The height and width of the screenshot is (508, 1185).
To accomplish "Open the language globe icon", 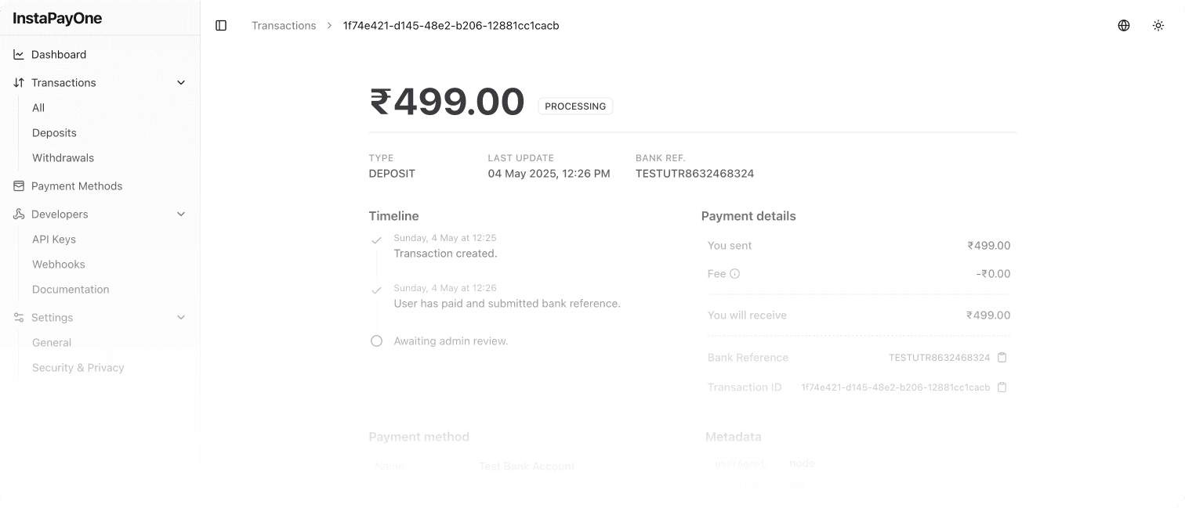I will 1124,26.
